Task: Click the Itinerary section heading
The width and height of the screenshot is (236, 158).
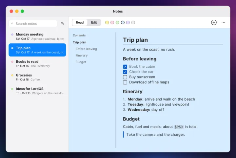Action: pyautogui.click(x=133, y=92)
